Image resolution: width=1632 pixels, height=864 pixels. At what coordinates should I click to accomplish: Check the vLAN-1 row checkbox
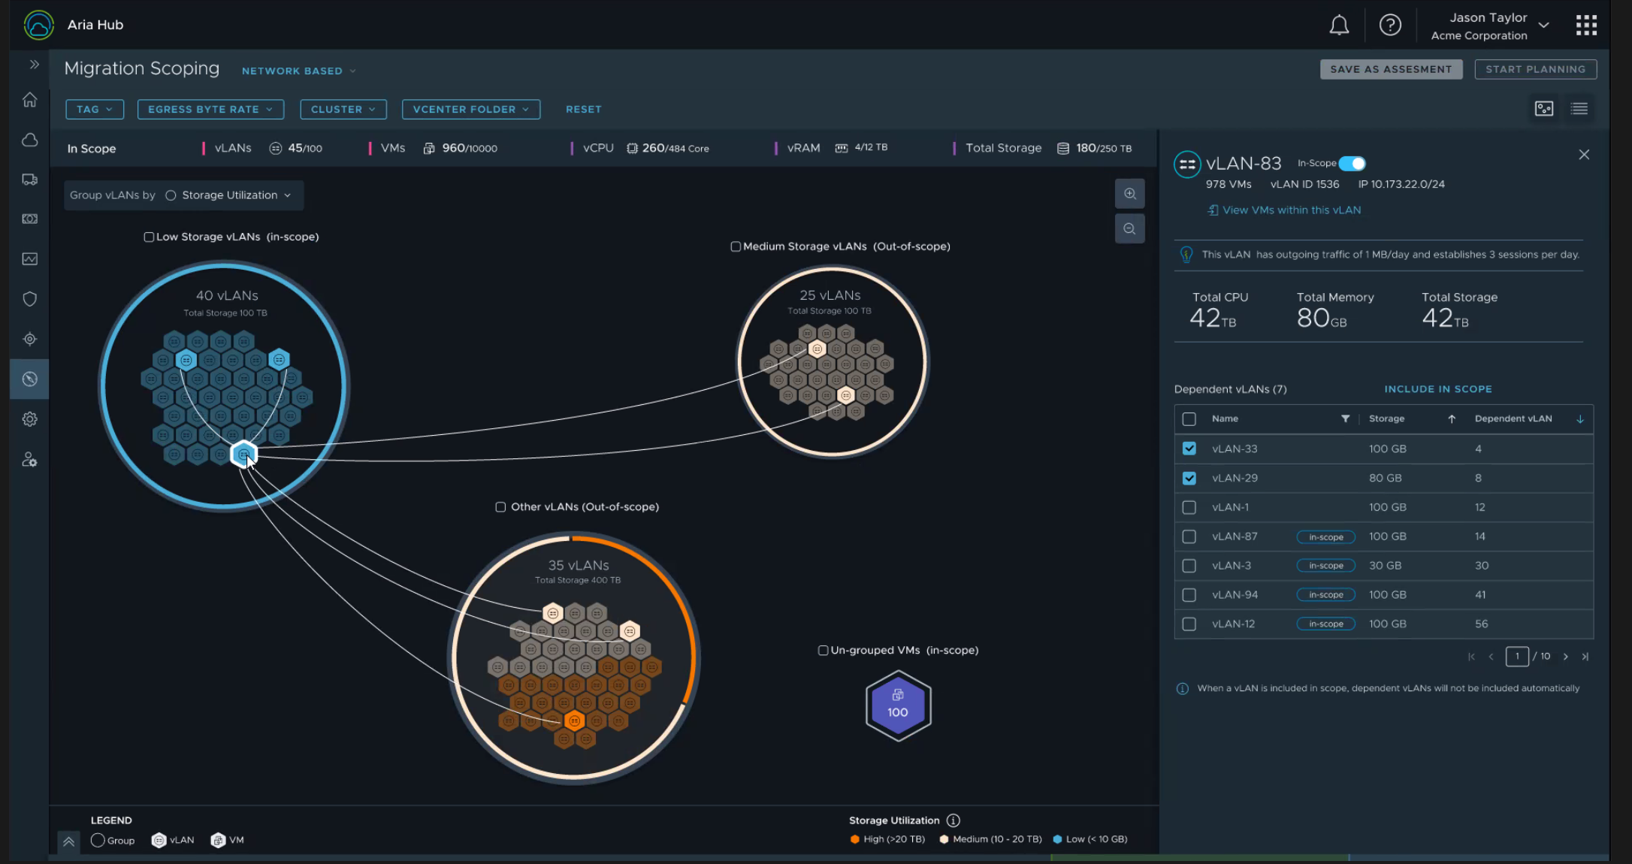tap(1189, 507)
